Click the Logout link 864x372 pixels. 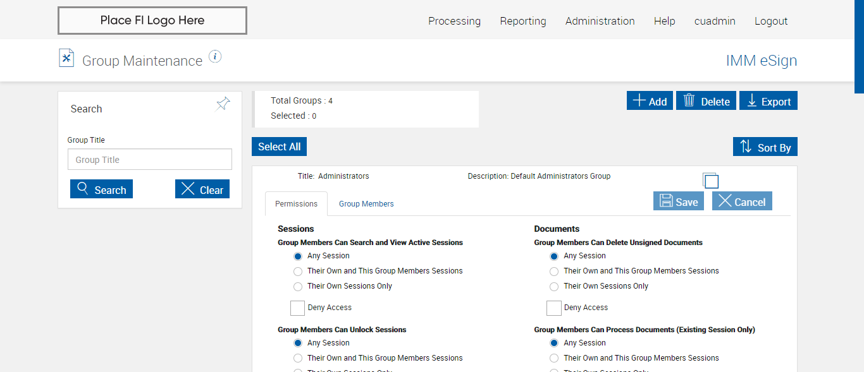(x=771, y=21)
